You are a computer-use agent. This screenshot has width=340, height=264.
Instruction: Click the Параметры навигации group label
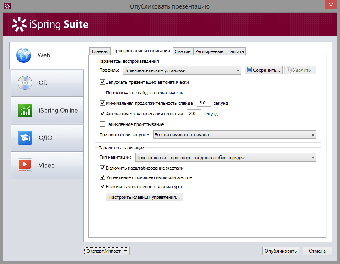(121, 148)
